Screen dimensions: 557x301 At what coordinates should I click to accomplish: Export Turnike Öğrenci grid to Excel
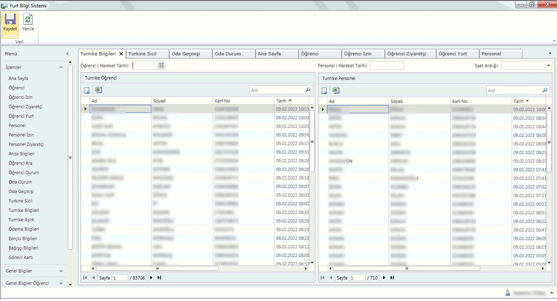pyautogui.click(x=98, y=90)
